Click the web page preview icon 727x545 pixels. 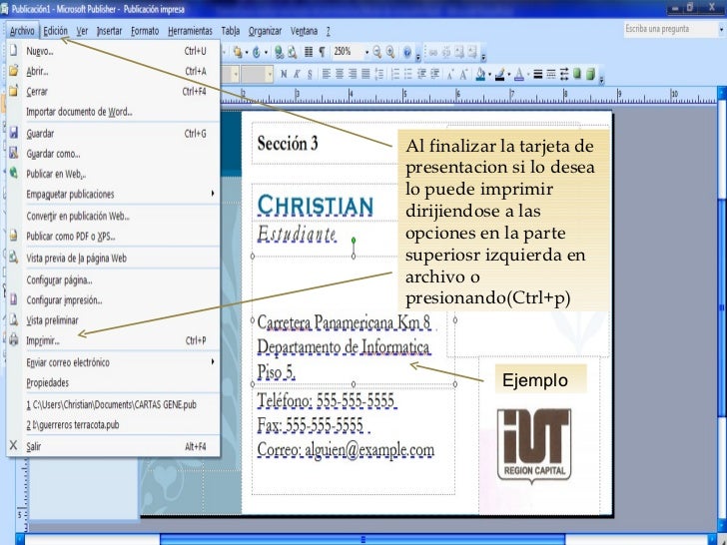pyautogui.click(x=292, y=52)
